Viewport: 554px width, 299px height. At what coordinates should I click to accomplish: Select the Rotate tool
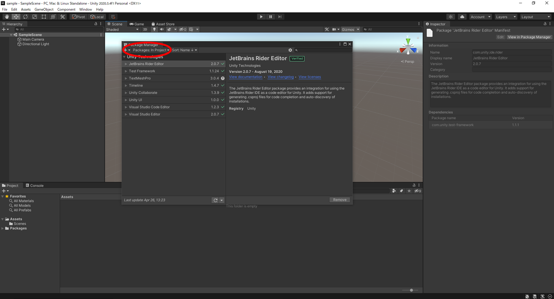coord(25,16)
